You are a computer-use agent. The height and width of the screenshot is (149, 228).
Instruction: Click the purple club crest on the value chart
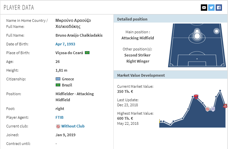pyautogui.click(x=213, y=109)
